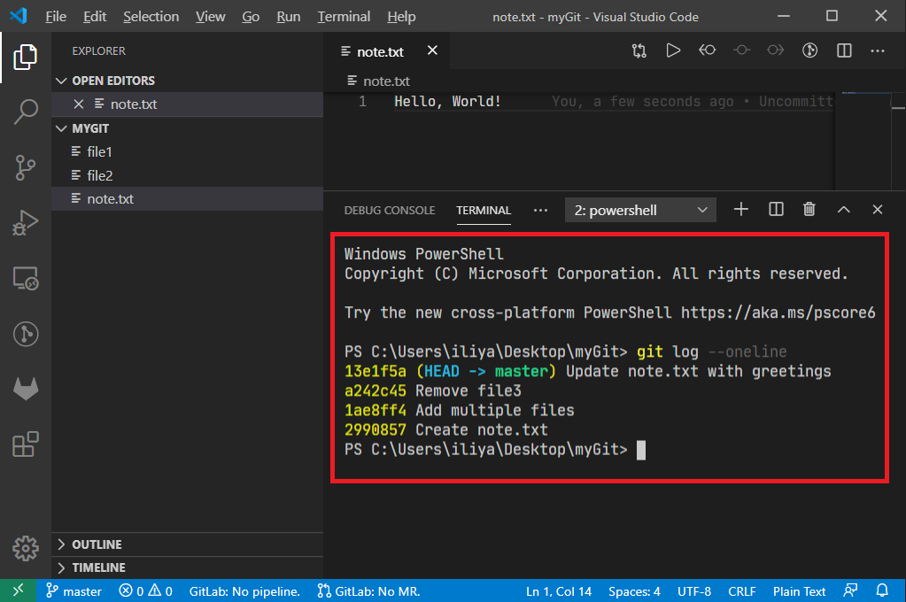Change indentation via 'Spaces: 4'
906x602 pixels.
(634, 591)
